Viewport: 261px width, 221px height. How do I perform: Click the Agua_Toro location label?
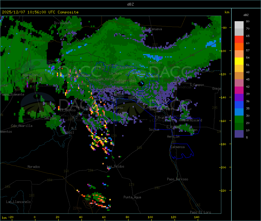[x=31, y=75]
